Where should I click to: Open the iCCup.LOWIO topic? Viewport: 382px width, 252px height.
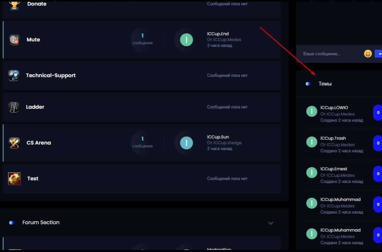334,107
